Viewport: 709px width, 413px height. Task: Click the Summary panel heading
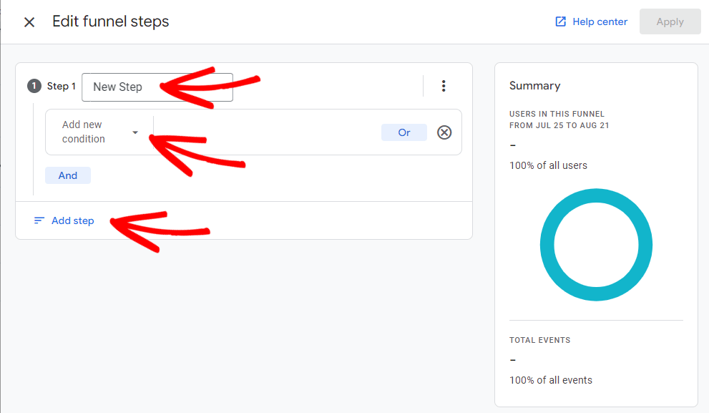tap(534, 85)
